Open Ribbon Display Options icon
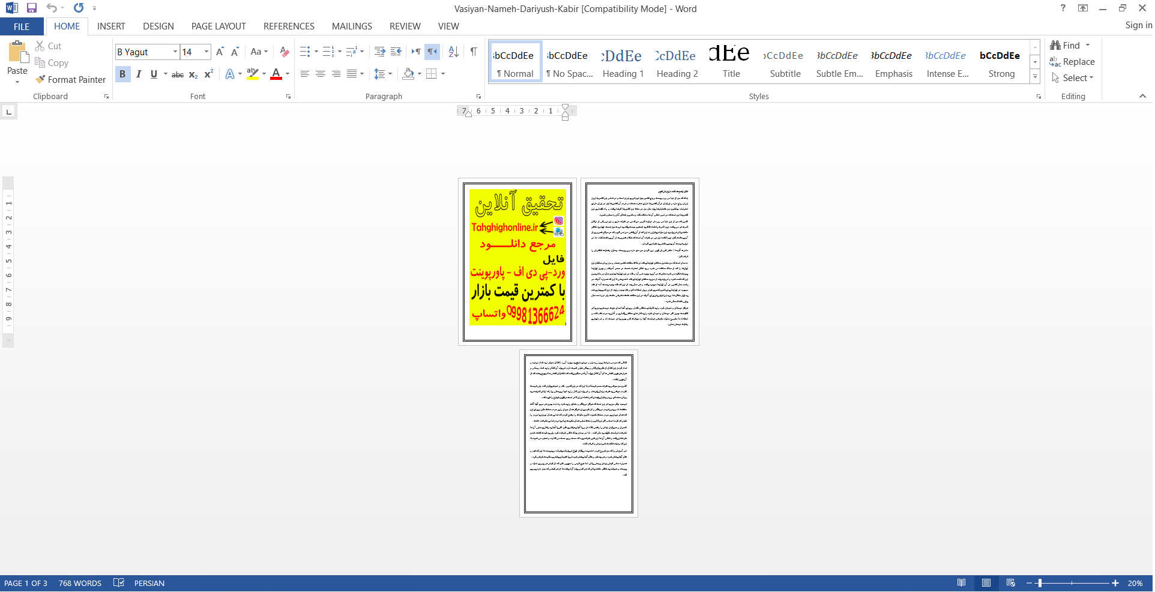1155x592 pixels. click(1083, 8)
